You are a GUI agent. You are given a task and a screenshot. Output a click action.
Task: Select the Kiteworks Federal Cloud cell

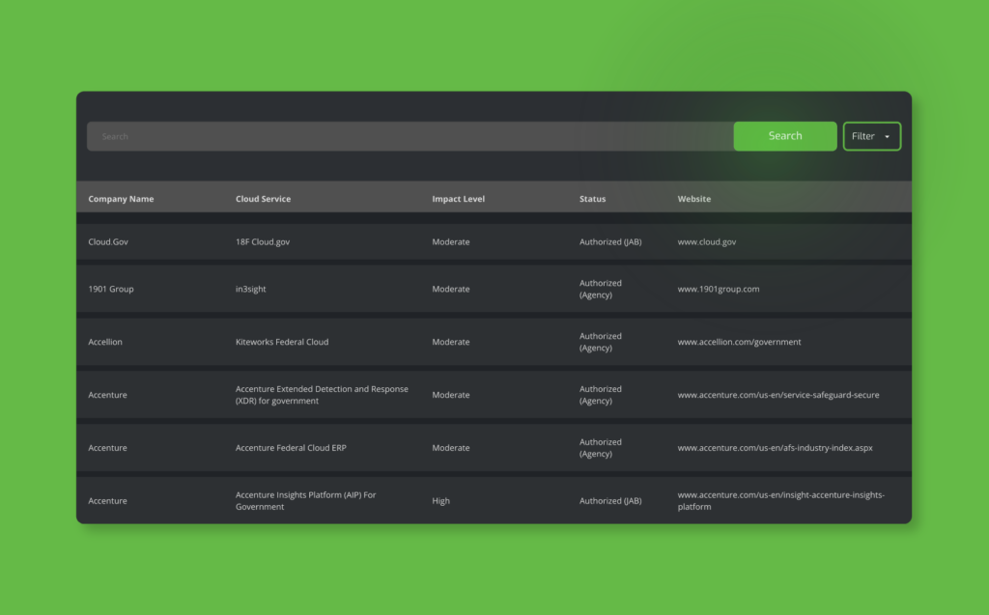click(x=282, y=342)
